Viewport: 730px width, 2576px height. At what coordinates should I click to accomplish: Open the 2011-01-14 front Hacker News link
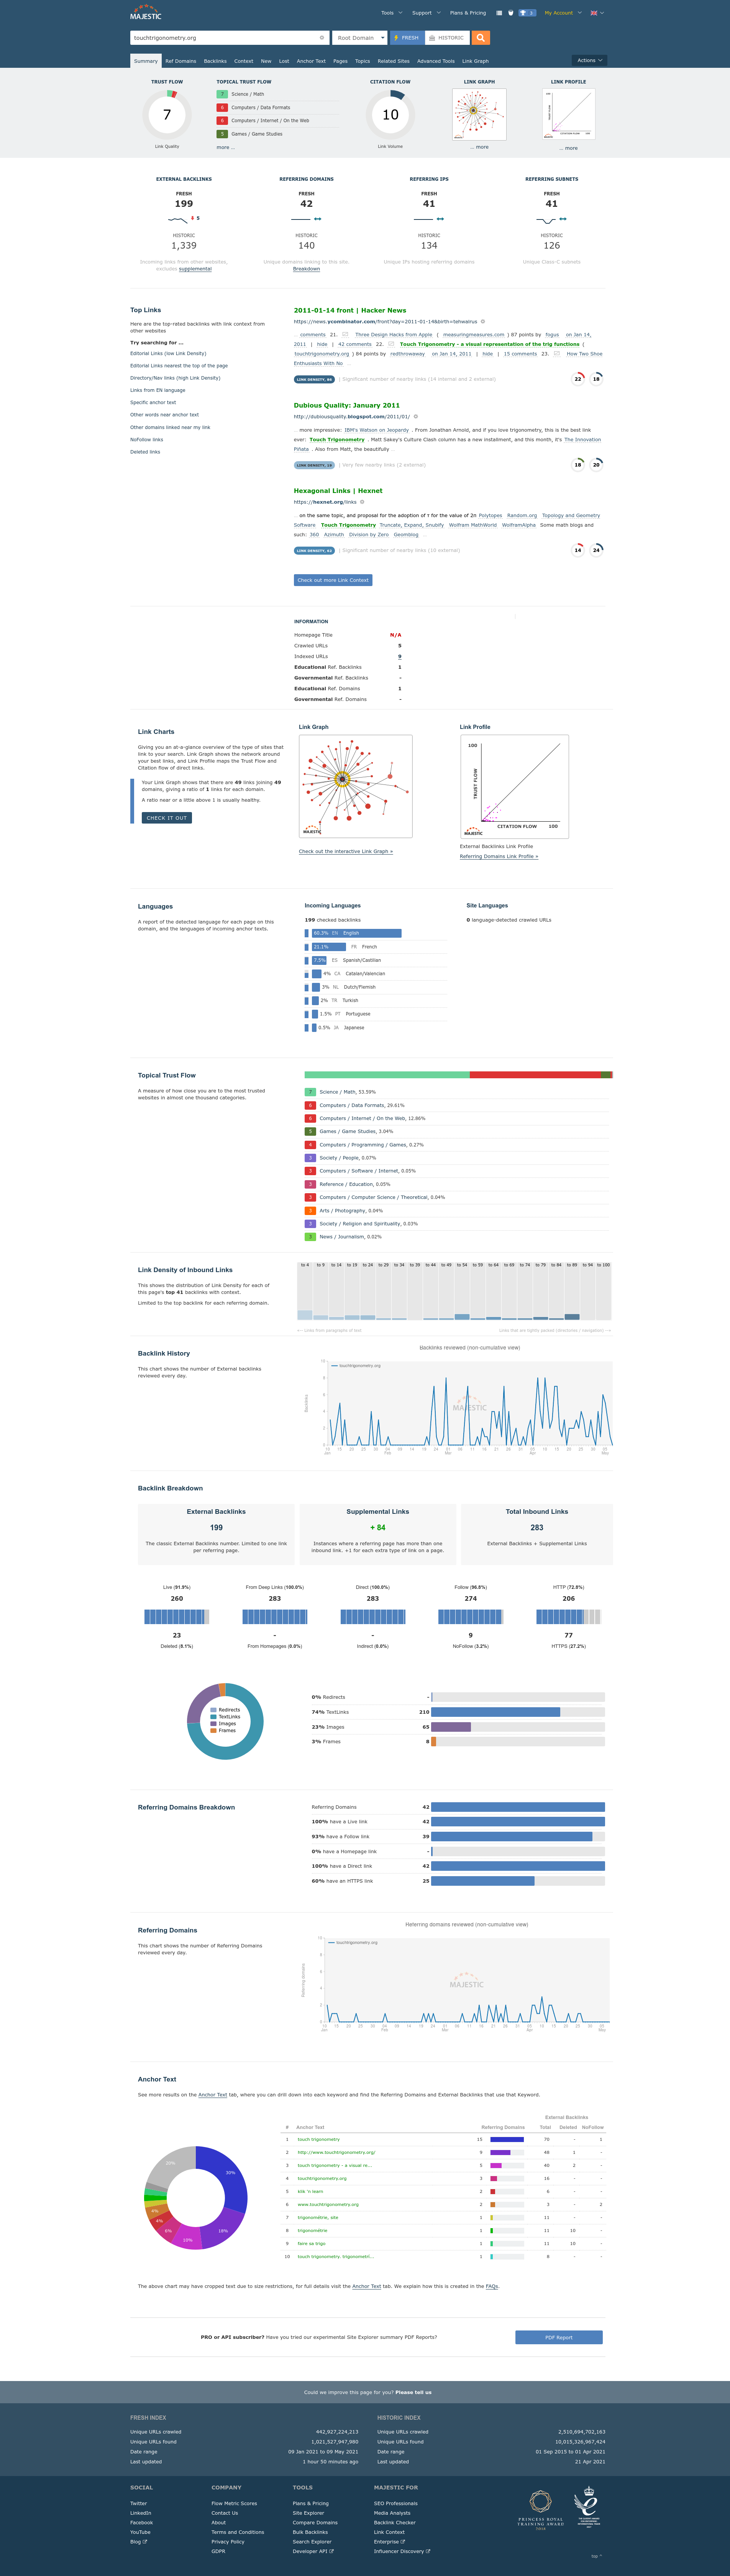point(350,310)
